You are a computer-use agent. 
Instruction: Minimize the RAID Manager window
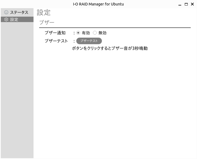[x=180, y=4]
